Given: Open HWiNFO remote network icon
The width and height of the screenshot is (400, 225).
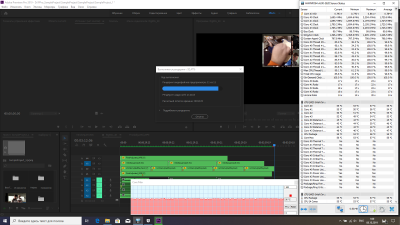Looking at the screenshot, I should [x=340, y=209].
